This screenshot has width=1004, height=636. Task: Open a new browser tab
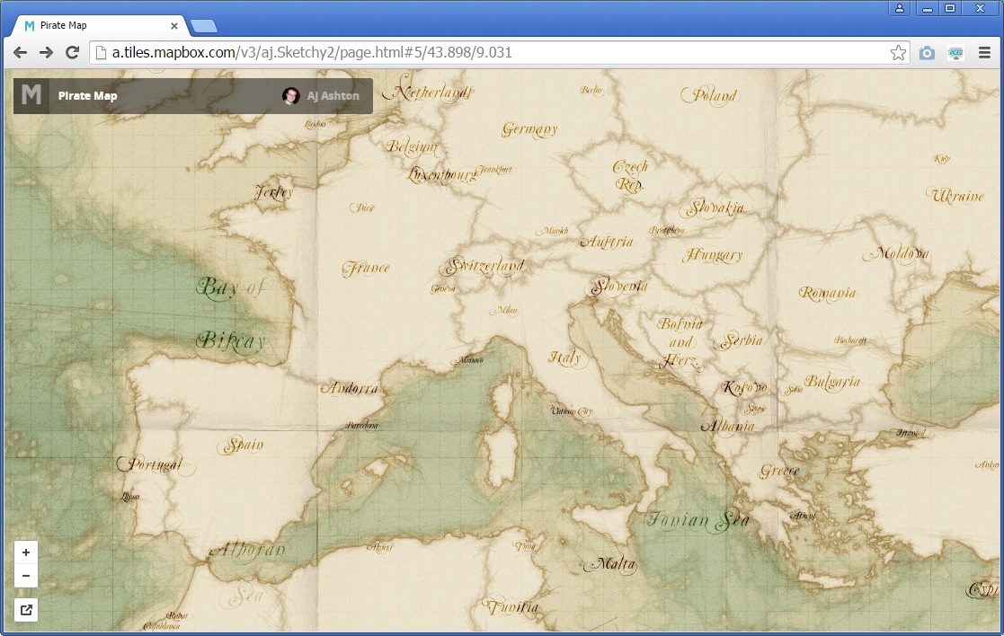pyautogui.click(x=203, y=26)
